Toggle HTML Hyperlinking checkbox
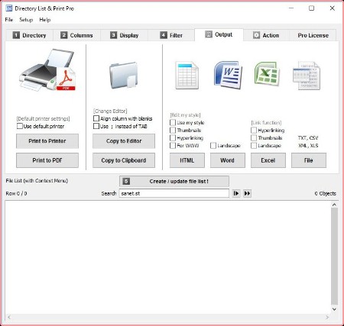Screen dimensions: 344x326 tap(173, 138)
